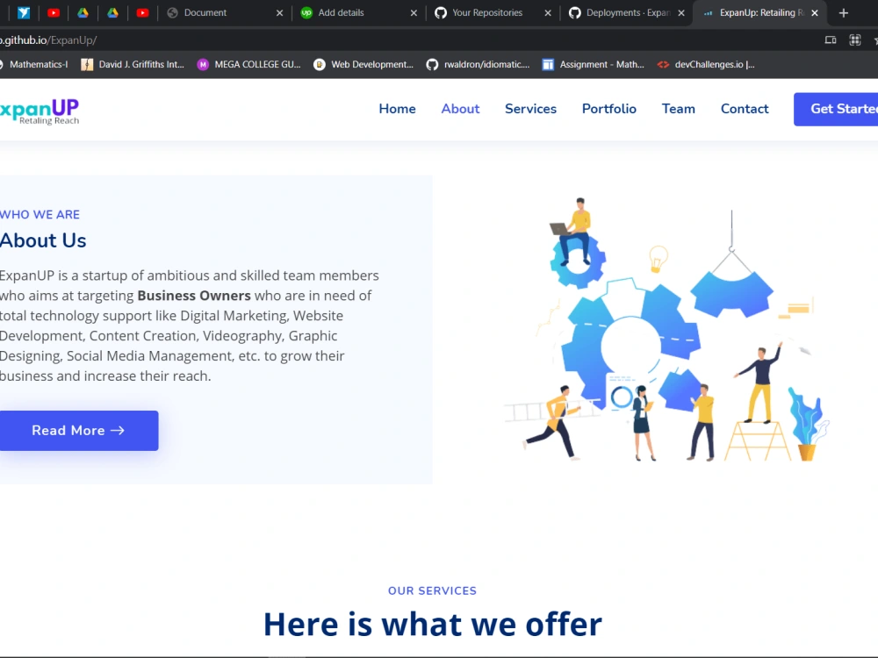This screenshot has width=878, height=658.
Task: Close the Add details tab
Action: coord(414,13)
